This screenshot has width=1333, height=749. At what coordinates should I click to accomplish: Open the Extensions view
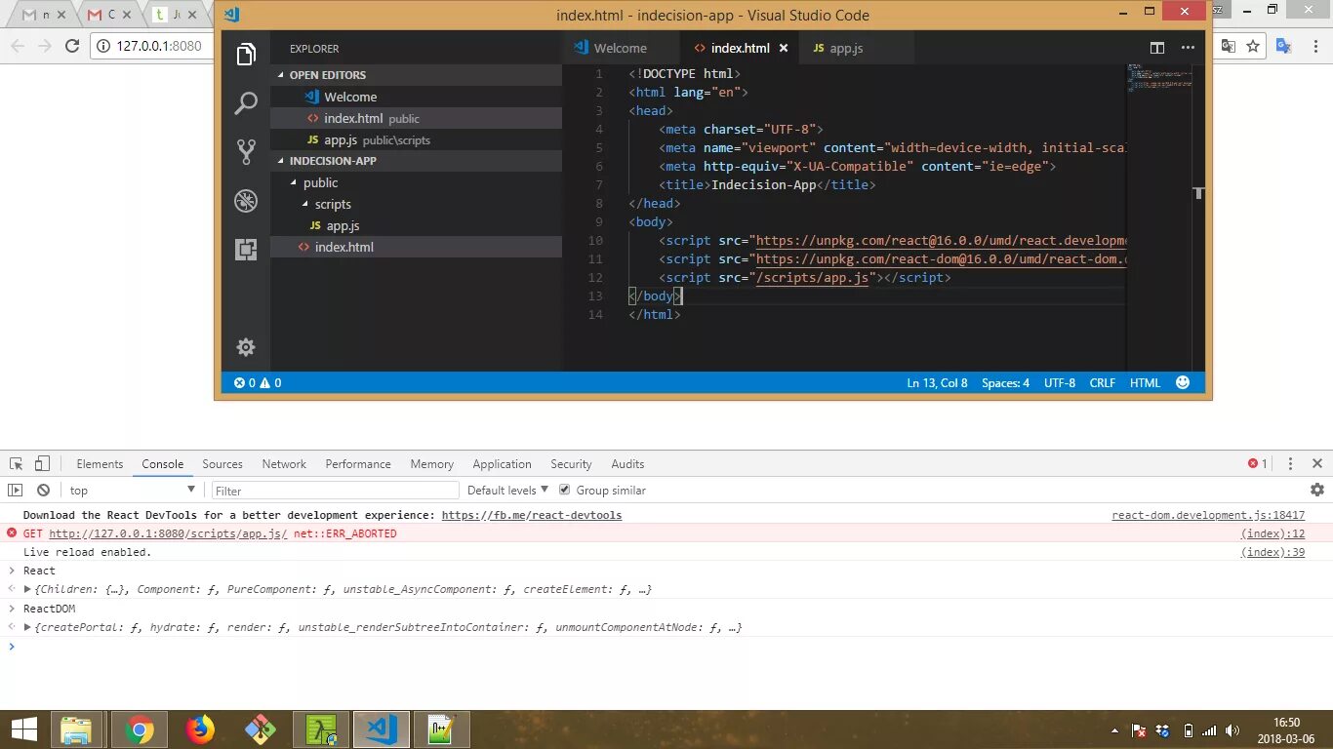(x=246, y=249)
